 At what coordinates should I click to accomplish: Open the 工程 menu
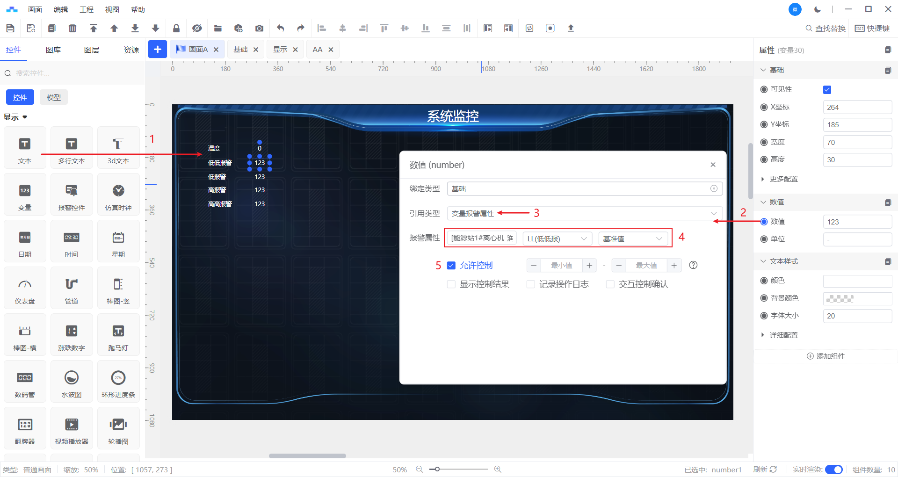tap(87, 9)
